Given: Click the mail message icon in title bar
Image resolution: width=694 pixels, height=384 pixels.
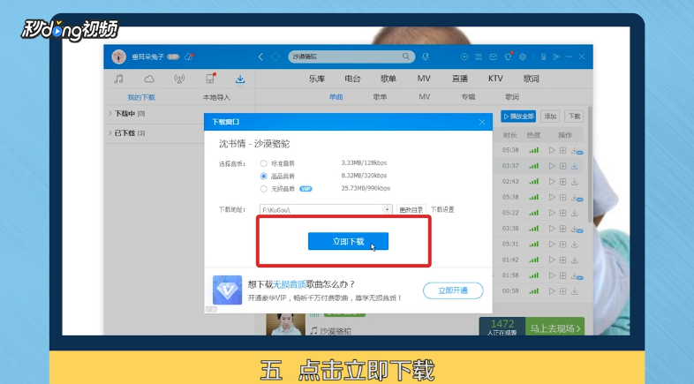Looking at the screenshot, I should coord(493,56).
